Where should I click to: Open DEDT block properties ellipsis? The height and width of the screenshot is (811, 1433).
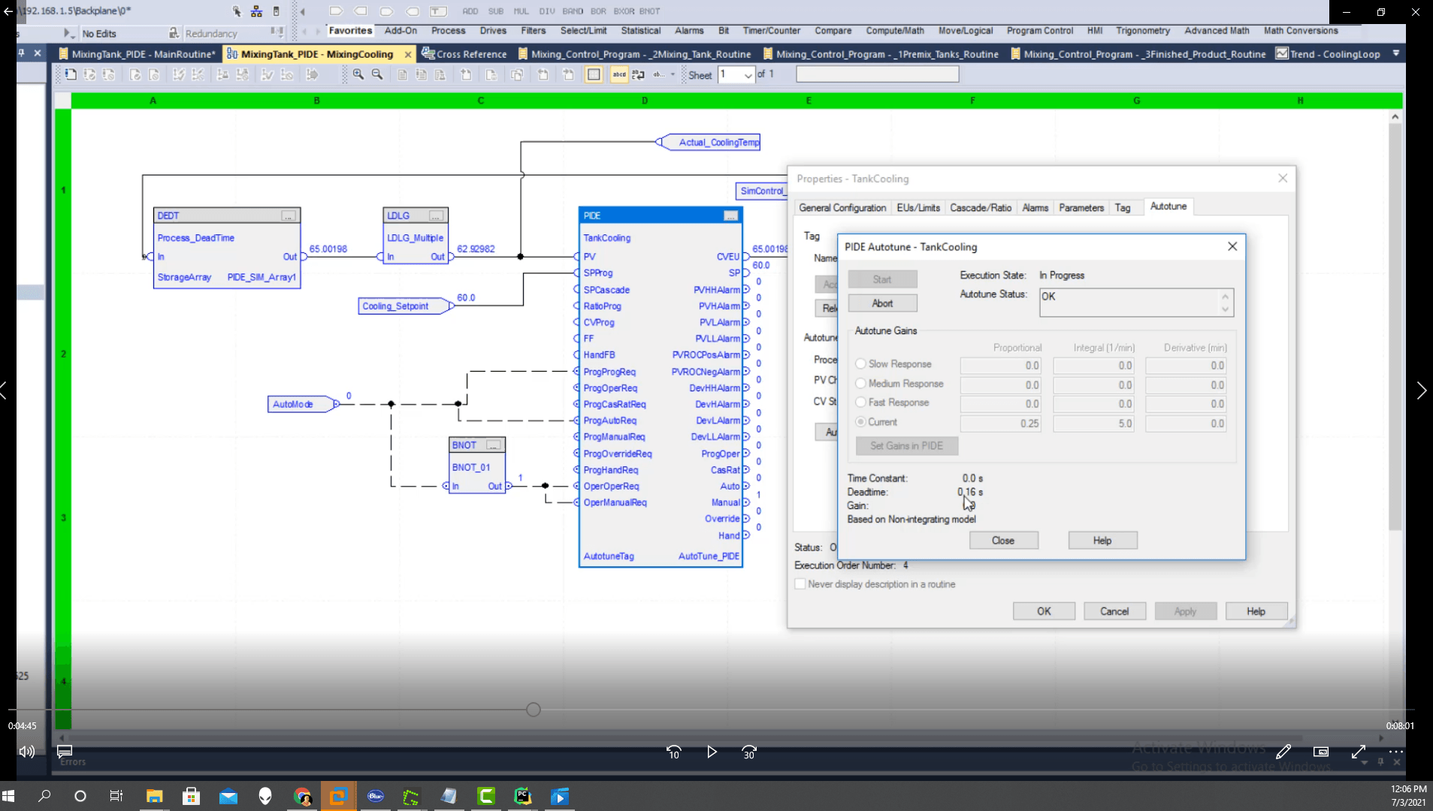pyautogui.click(x=288, y=216)
